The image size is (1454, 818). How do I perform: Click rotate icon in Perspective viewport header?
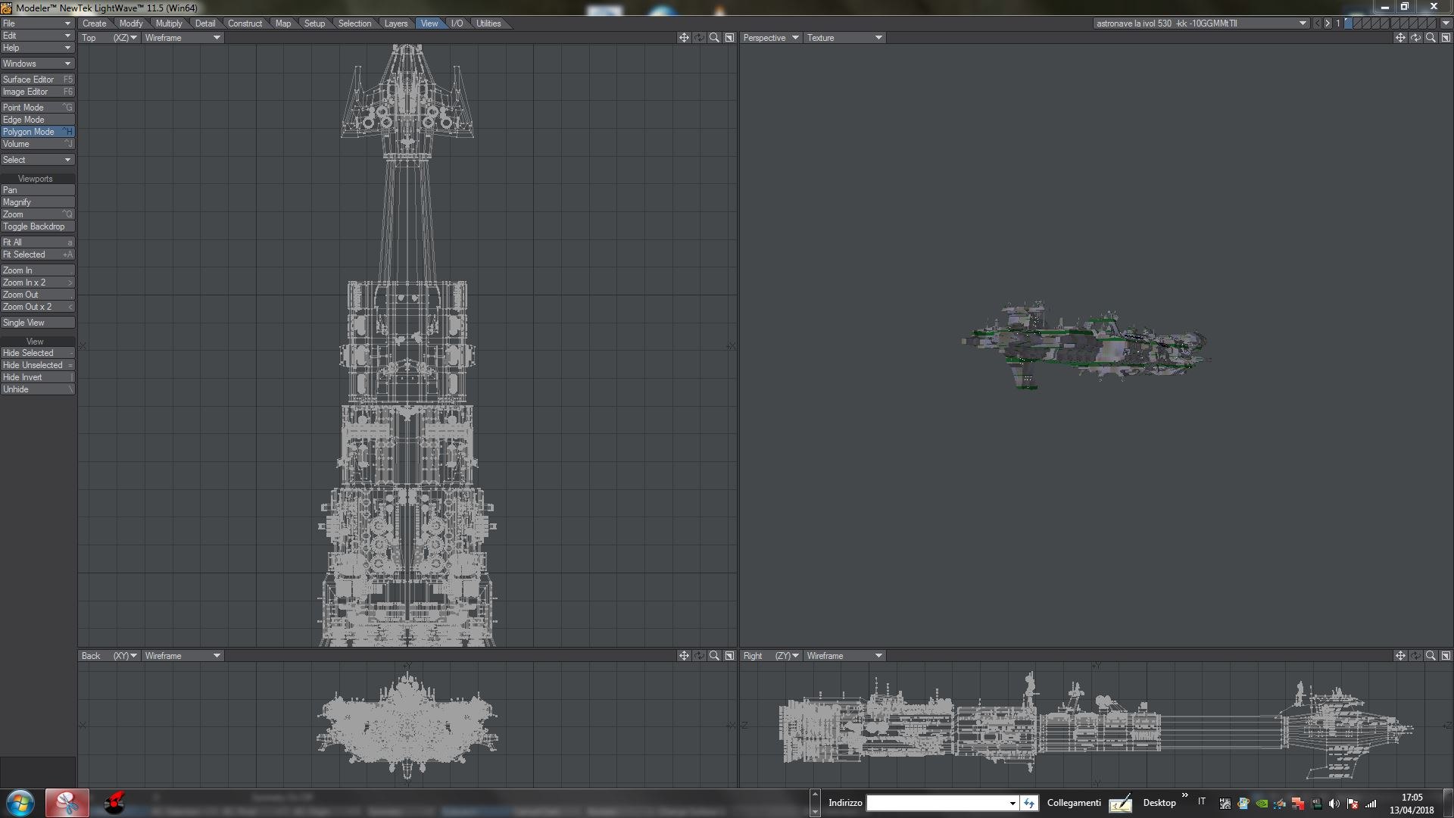pos(1415,38)
